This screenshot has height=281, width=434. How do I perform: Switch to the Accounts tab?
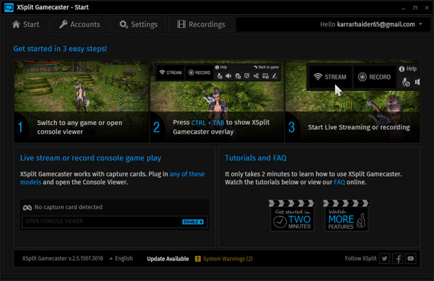coord(79,24)
